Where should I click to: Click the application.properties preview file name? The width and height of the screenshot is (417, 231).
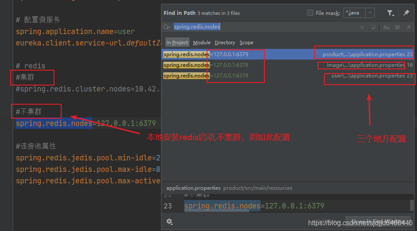click(193, 188)
